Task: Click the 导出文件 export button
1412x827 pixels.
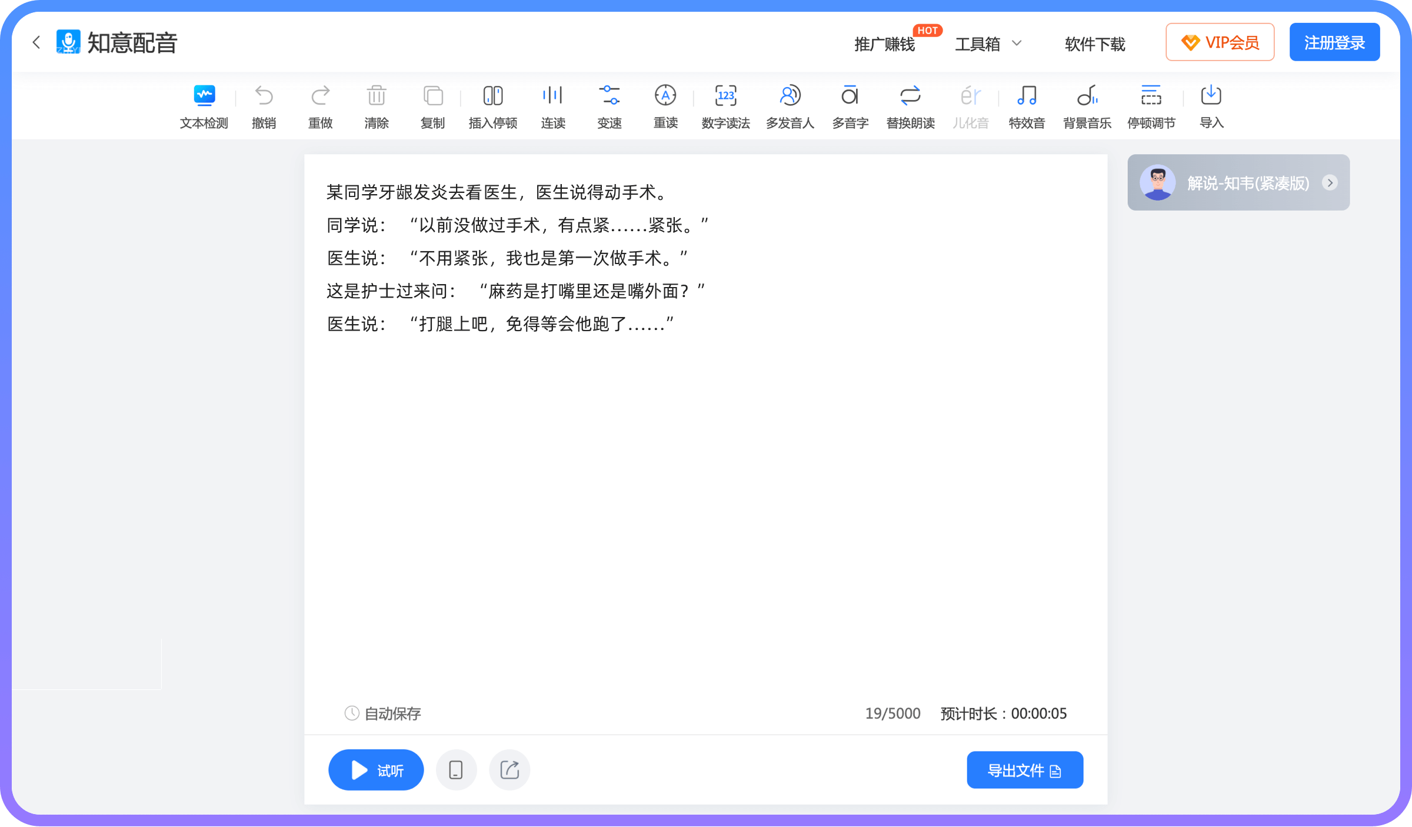Action: (1025, 769)
